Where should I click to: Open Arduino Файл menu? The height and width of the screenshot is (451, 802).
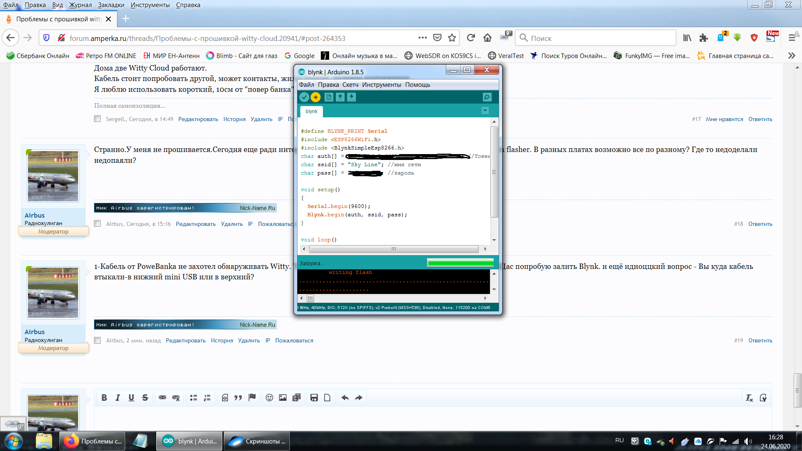tap(306, 85)
